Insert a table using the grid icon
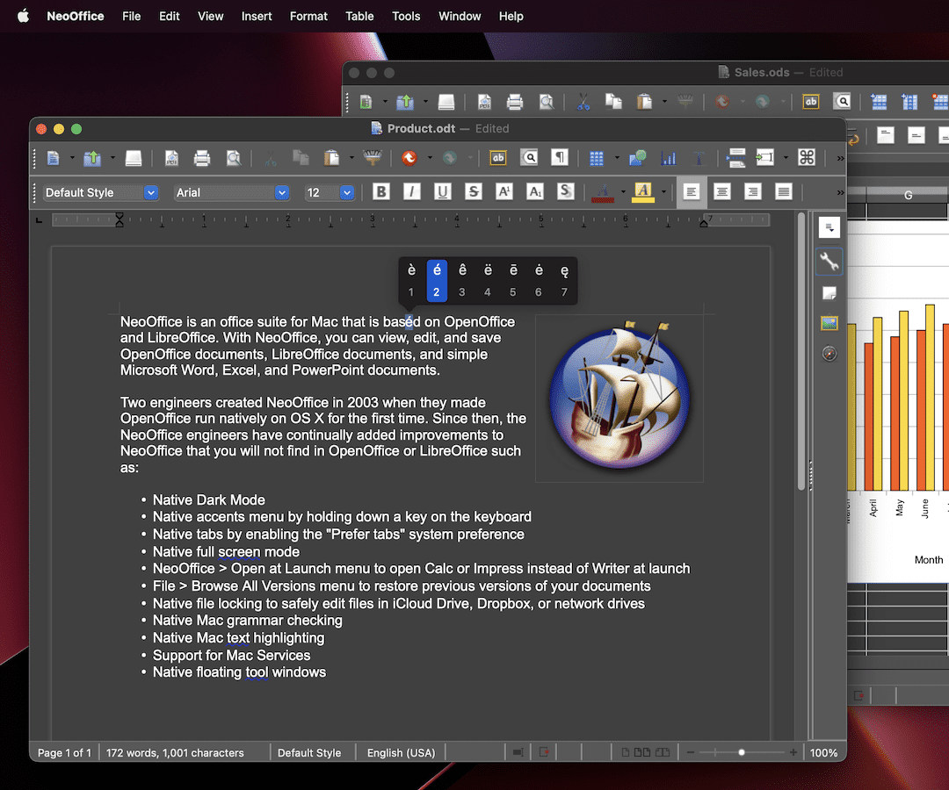 [x=597, y=158]
